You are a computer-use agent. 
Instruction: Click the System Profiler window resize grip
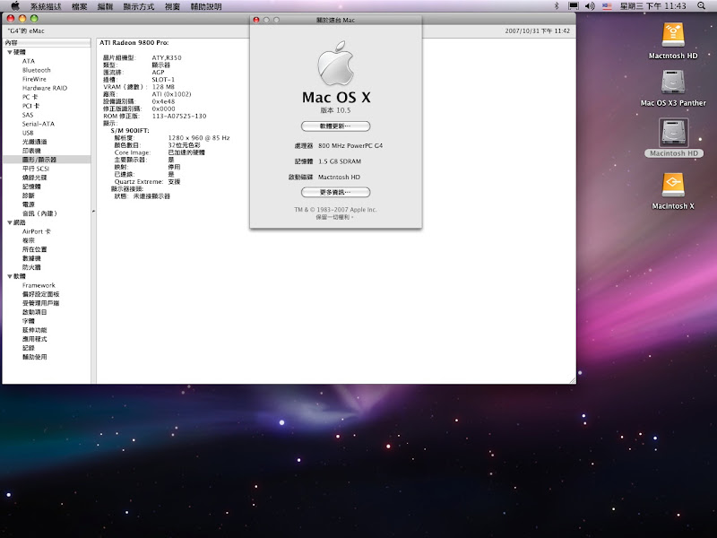coord(572,380)
